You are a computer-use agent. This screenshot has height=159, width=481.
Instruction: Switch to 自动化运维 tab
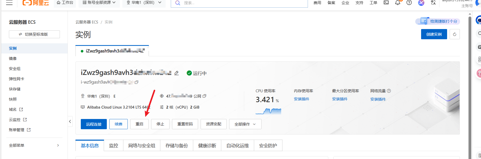(x=238, y=145)
